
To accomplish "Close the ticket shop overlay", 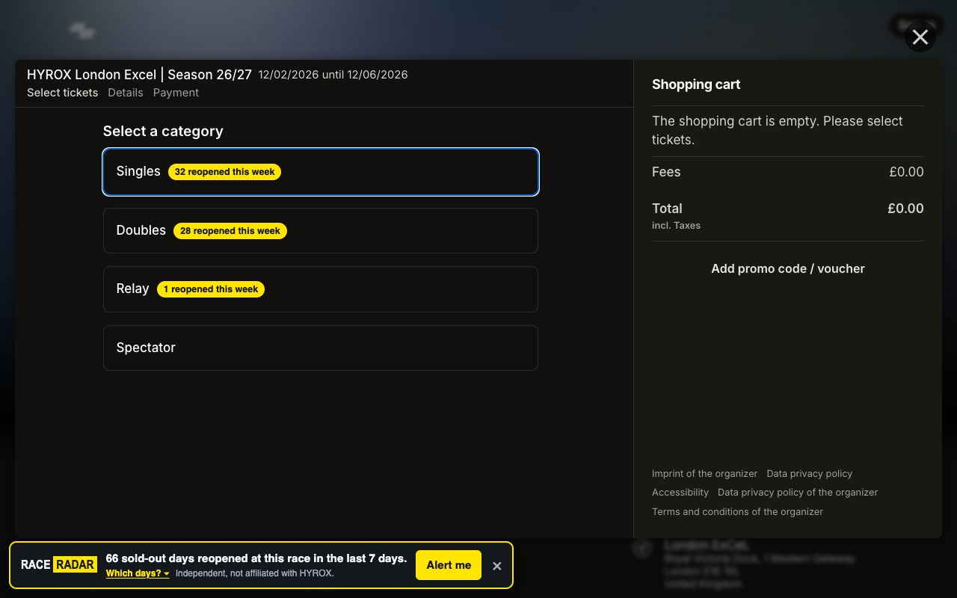I will [920, 37].
